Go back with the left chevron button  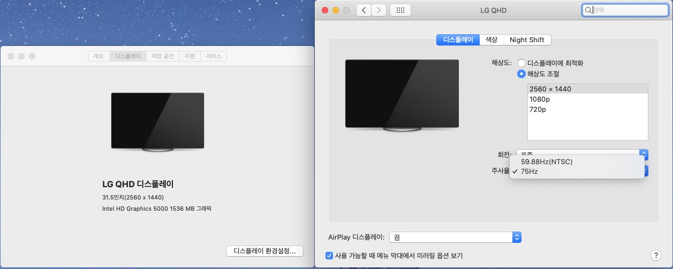[x=364, y=10]
